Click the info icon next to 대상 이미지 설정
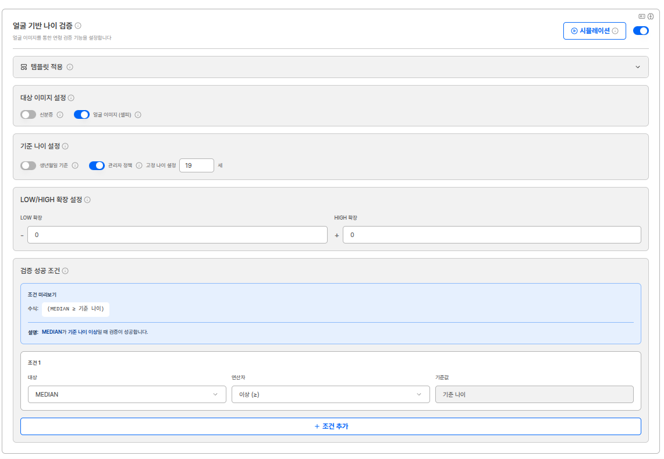664x459 pixels. click(x=71, y=98)
